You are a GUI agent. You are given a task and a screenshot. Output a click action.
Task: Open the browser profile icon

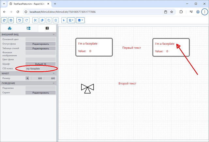point(198,12)
